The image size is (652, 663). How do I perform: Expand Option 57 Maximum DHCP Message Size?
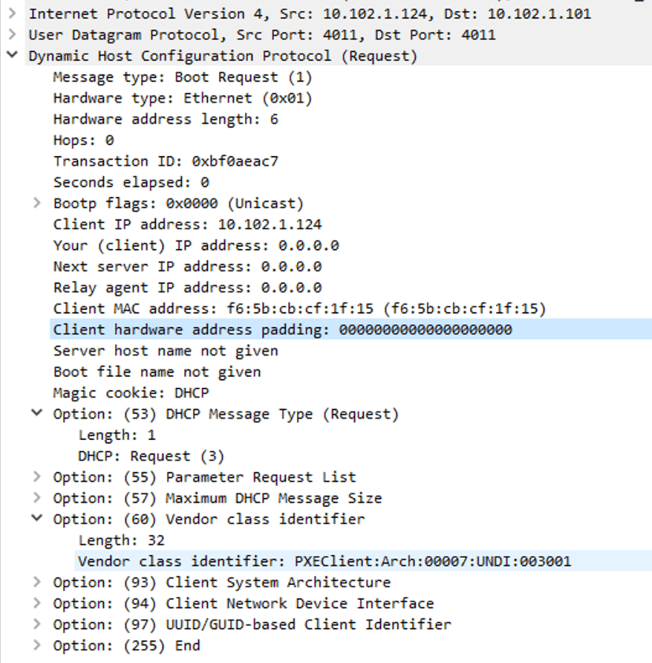tap(36, 498)
